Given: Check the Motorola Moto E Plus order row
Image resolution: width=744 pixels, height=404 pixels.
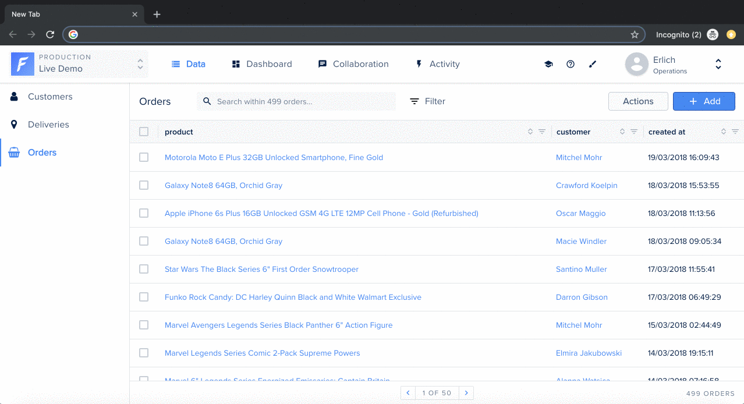Looking at the screenshot, I should (144, 157).
